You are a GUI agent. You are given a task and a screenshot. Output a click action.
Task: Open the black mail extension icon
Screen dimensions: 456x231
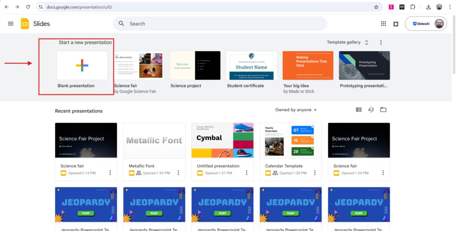402,7
